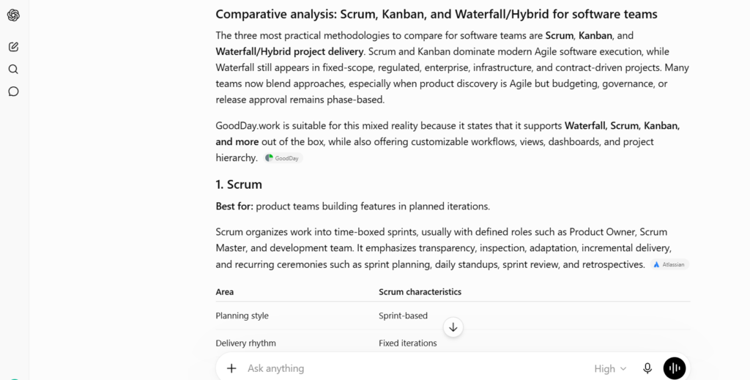Click the plus attach icon in the composer

coord(231,368)
